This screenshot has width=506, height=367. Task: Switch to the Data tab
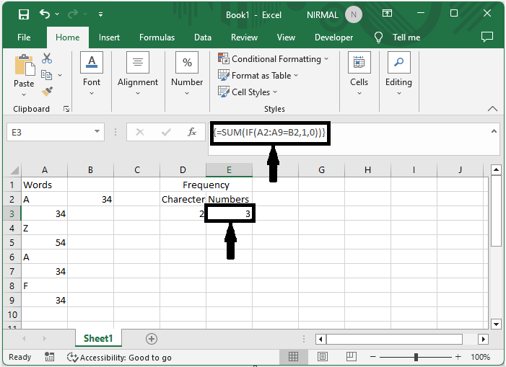click(x=203, y=37)
